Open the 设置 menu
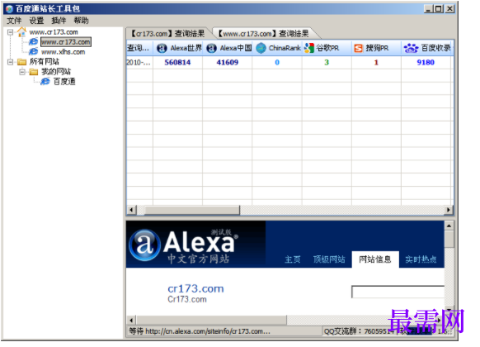Image resolution: width=480 pixels, height=347 pixels. coord(36,21)
